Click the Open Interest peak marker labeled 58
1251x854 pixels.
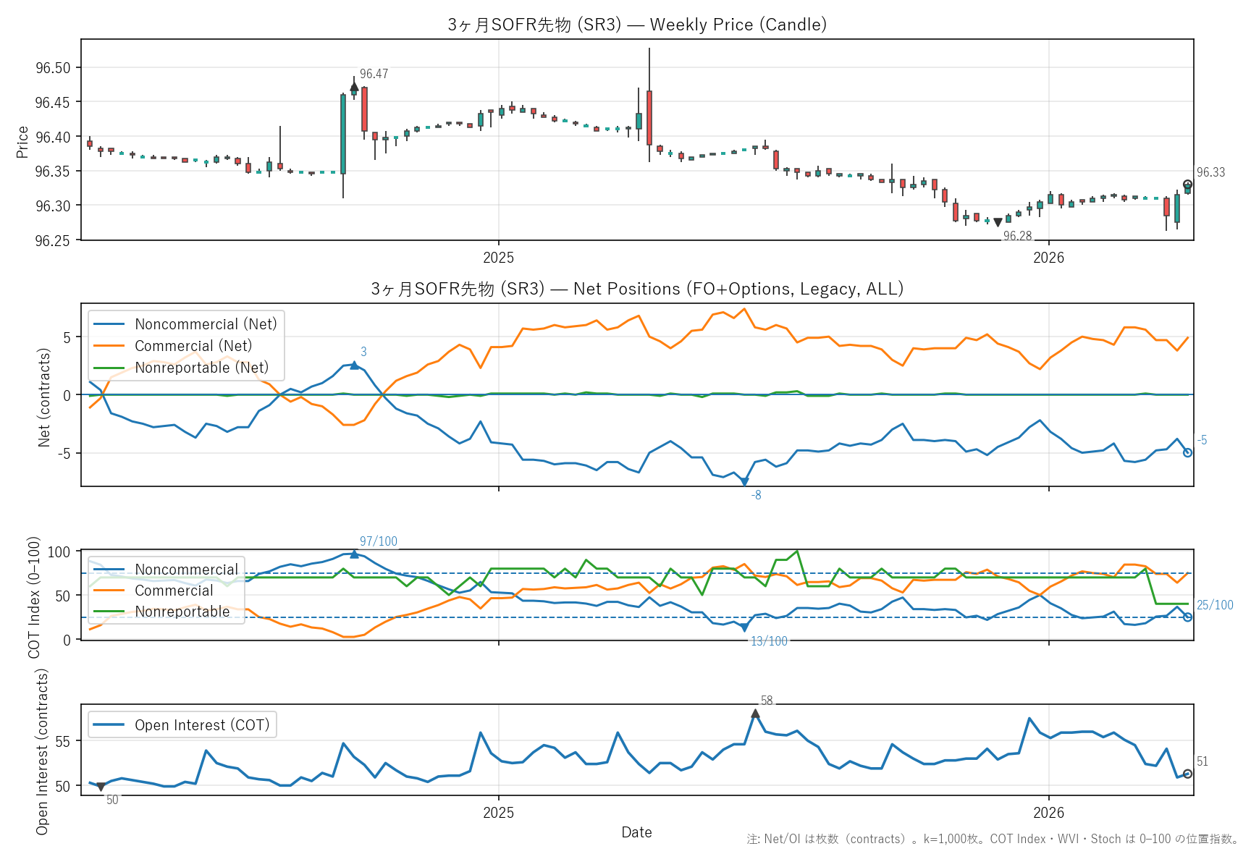click(755, 714)
